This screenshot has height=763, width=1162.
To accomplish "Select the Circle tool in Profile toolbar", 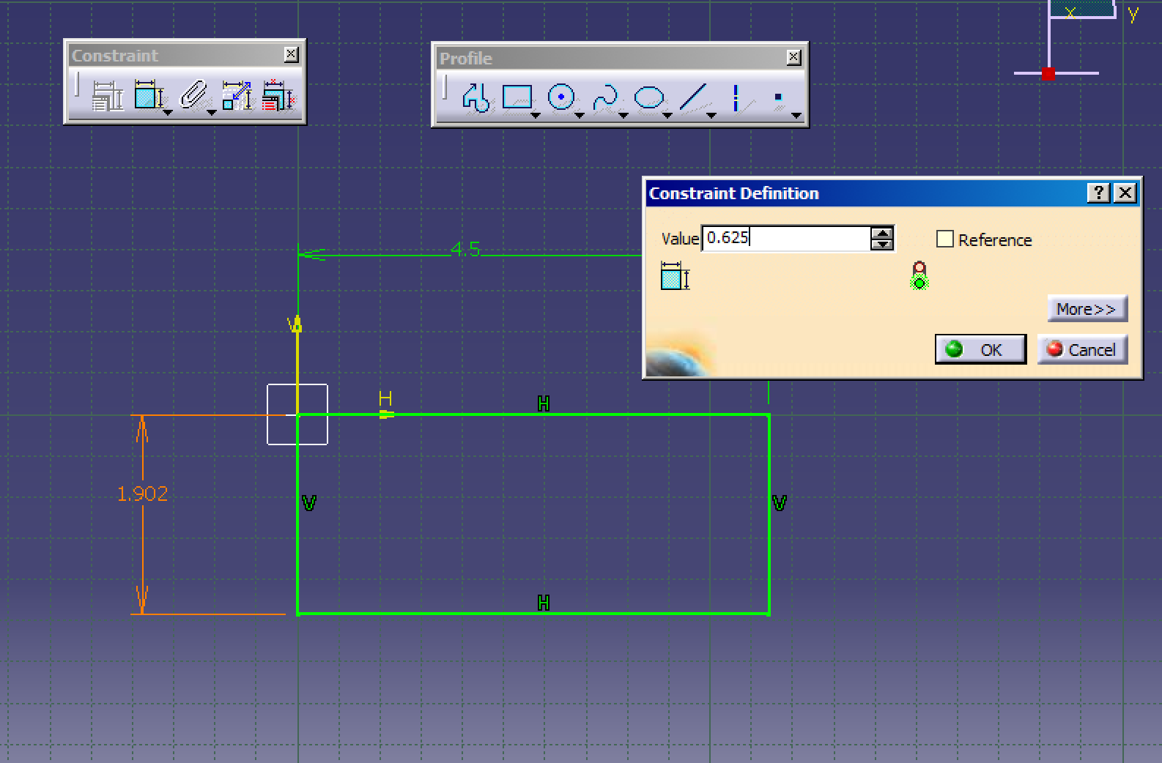I will pos(561,97).
